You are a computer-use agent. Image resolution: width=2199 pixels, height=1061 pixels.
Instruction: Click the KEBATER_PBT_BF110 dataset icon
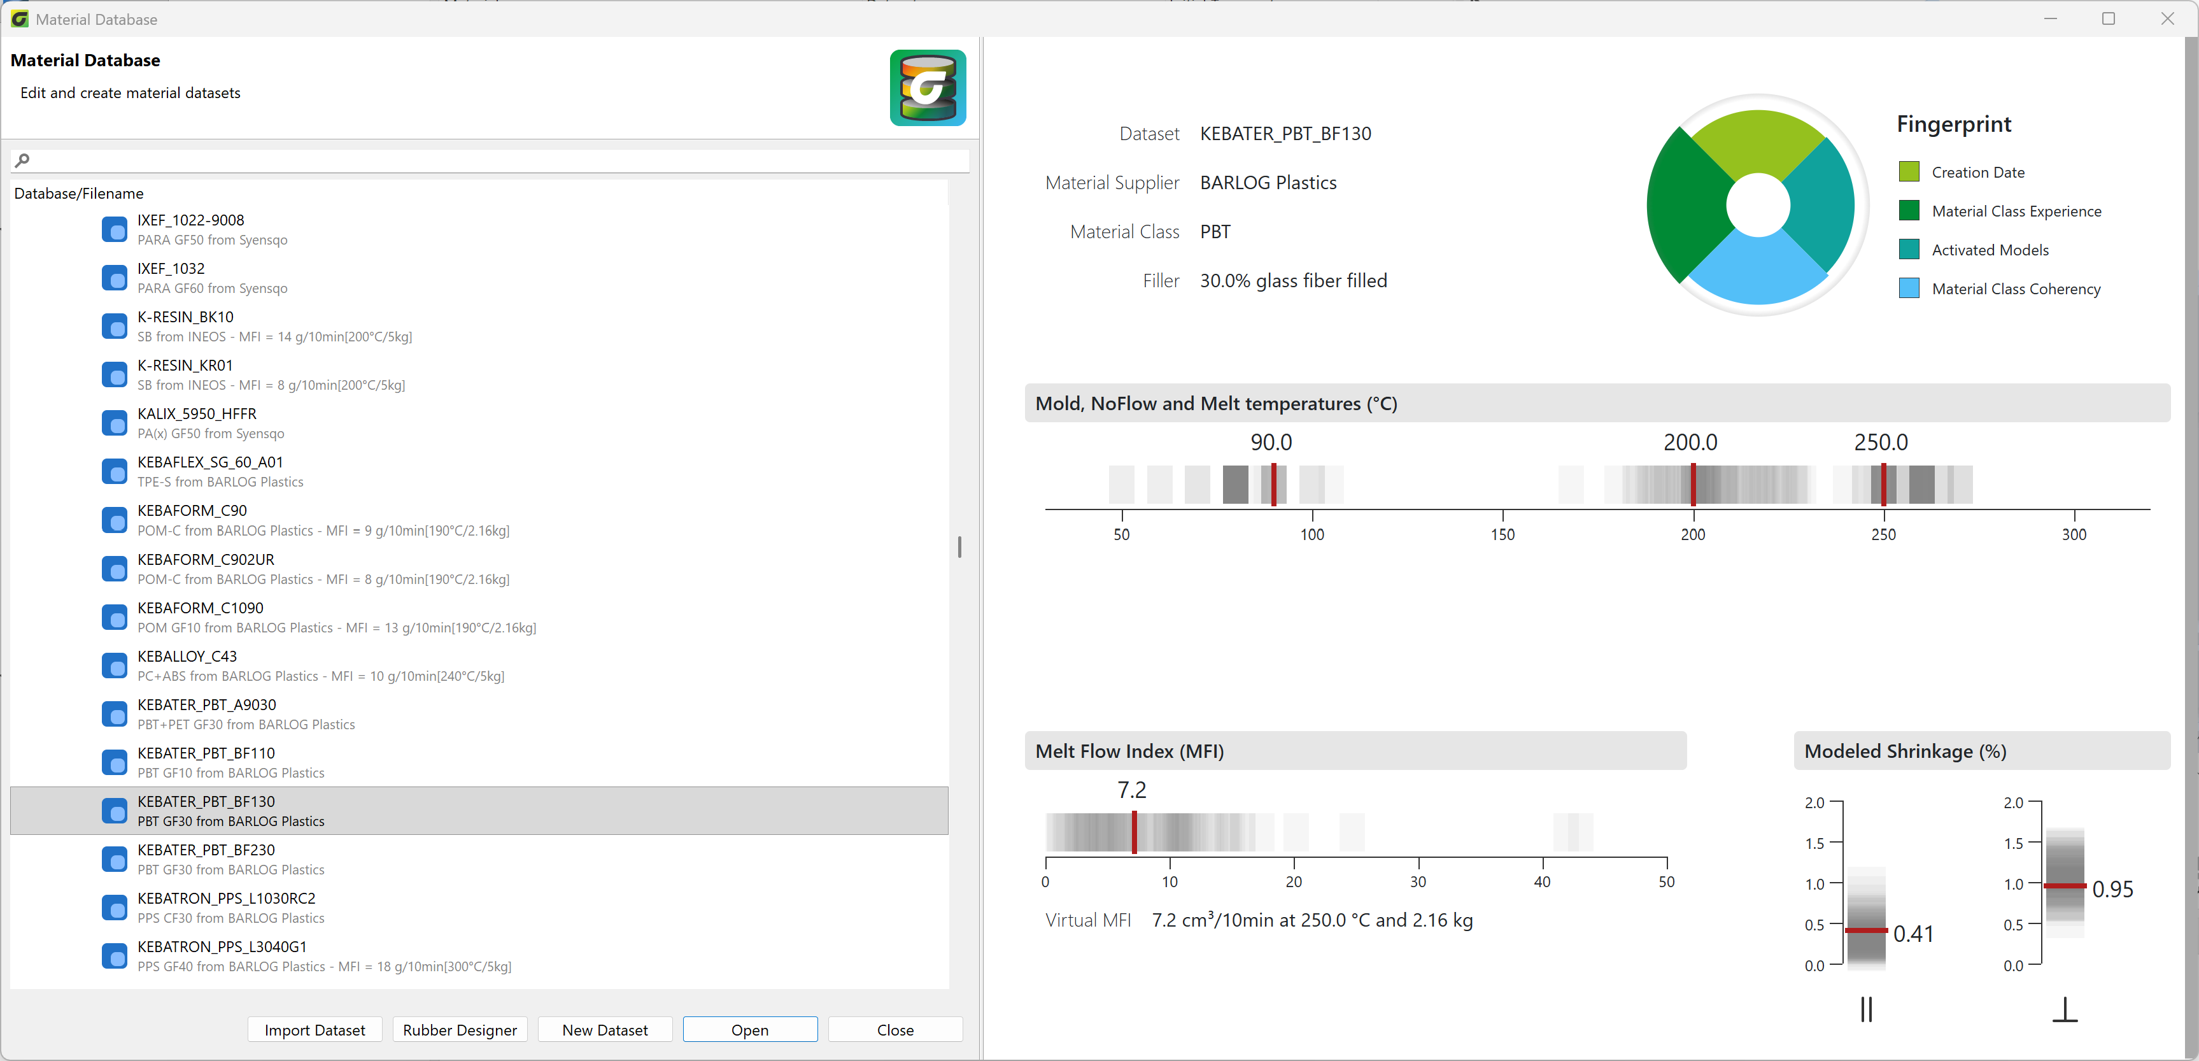pos(115,762)
